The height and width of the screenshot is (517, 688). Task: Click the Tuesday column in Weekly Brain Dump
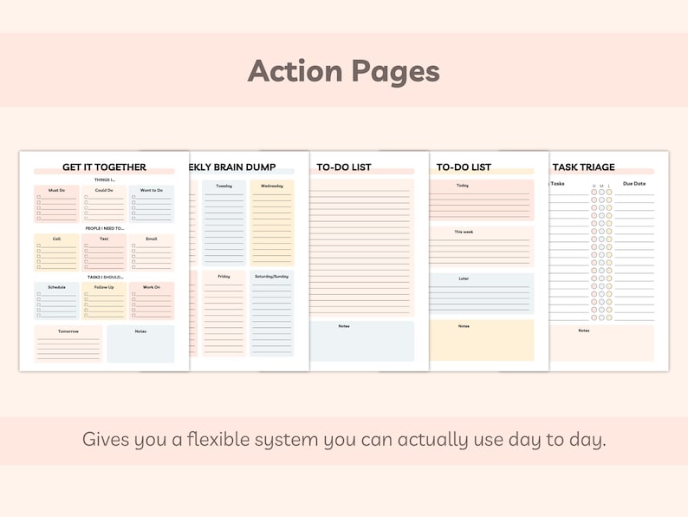point(224,223)
